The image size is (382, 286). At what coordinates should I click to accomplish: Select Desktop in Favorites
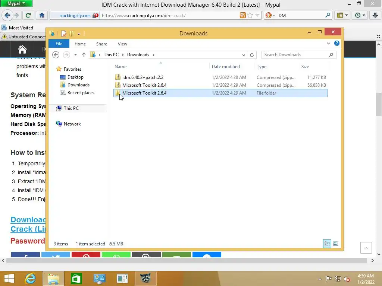click(x=75, y=77)
